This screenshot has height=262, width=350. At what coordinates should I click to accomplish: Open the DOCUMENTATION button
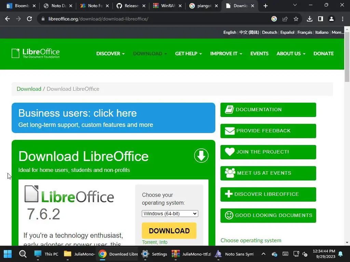pyautogui.click(x=268, y=110)
